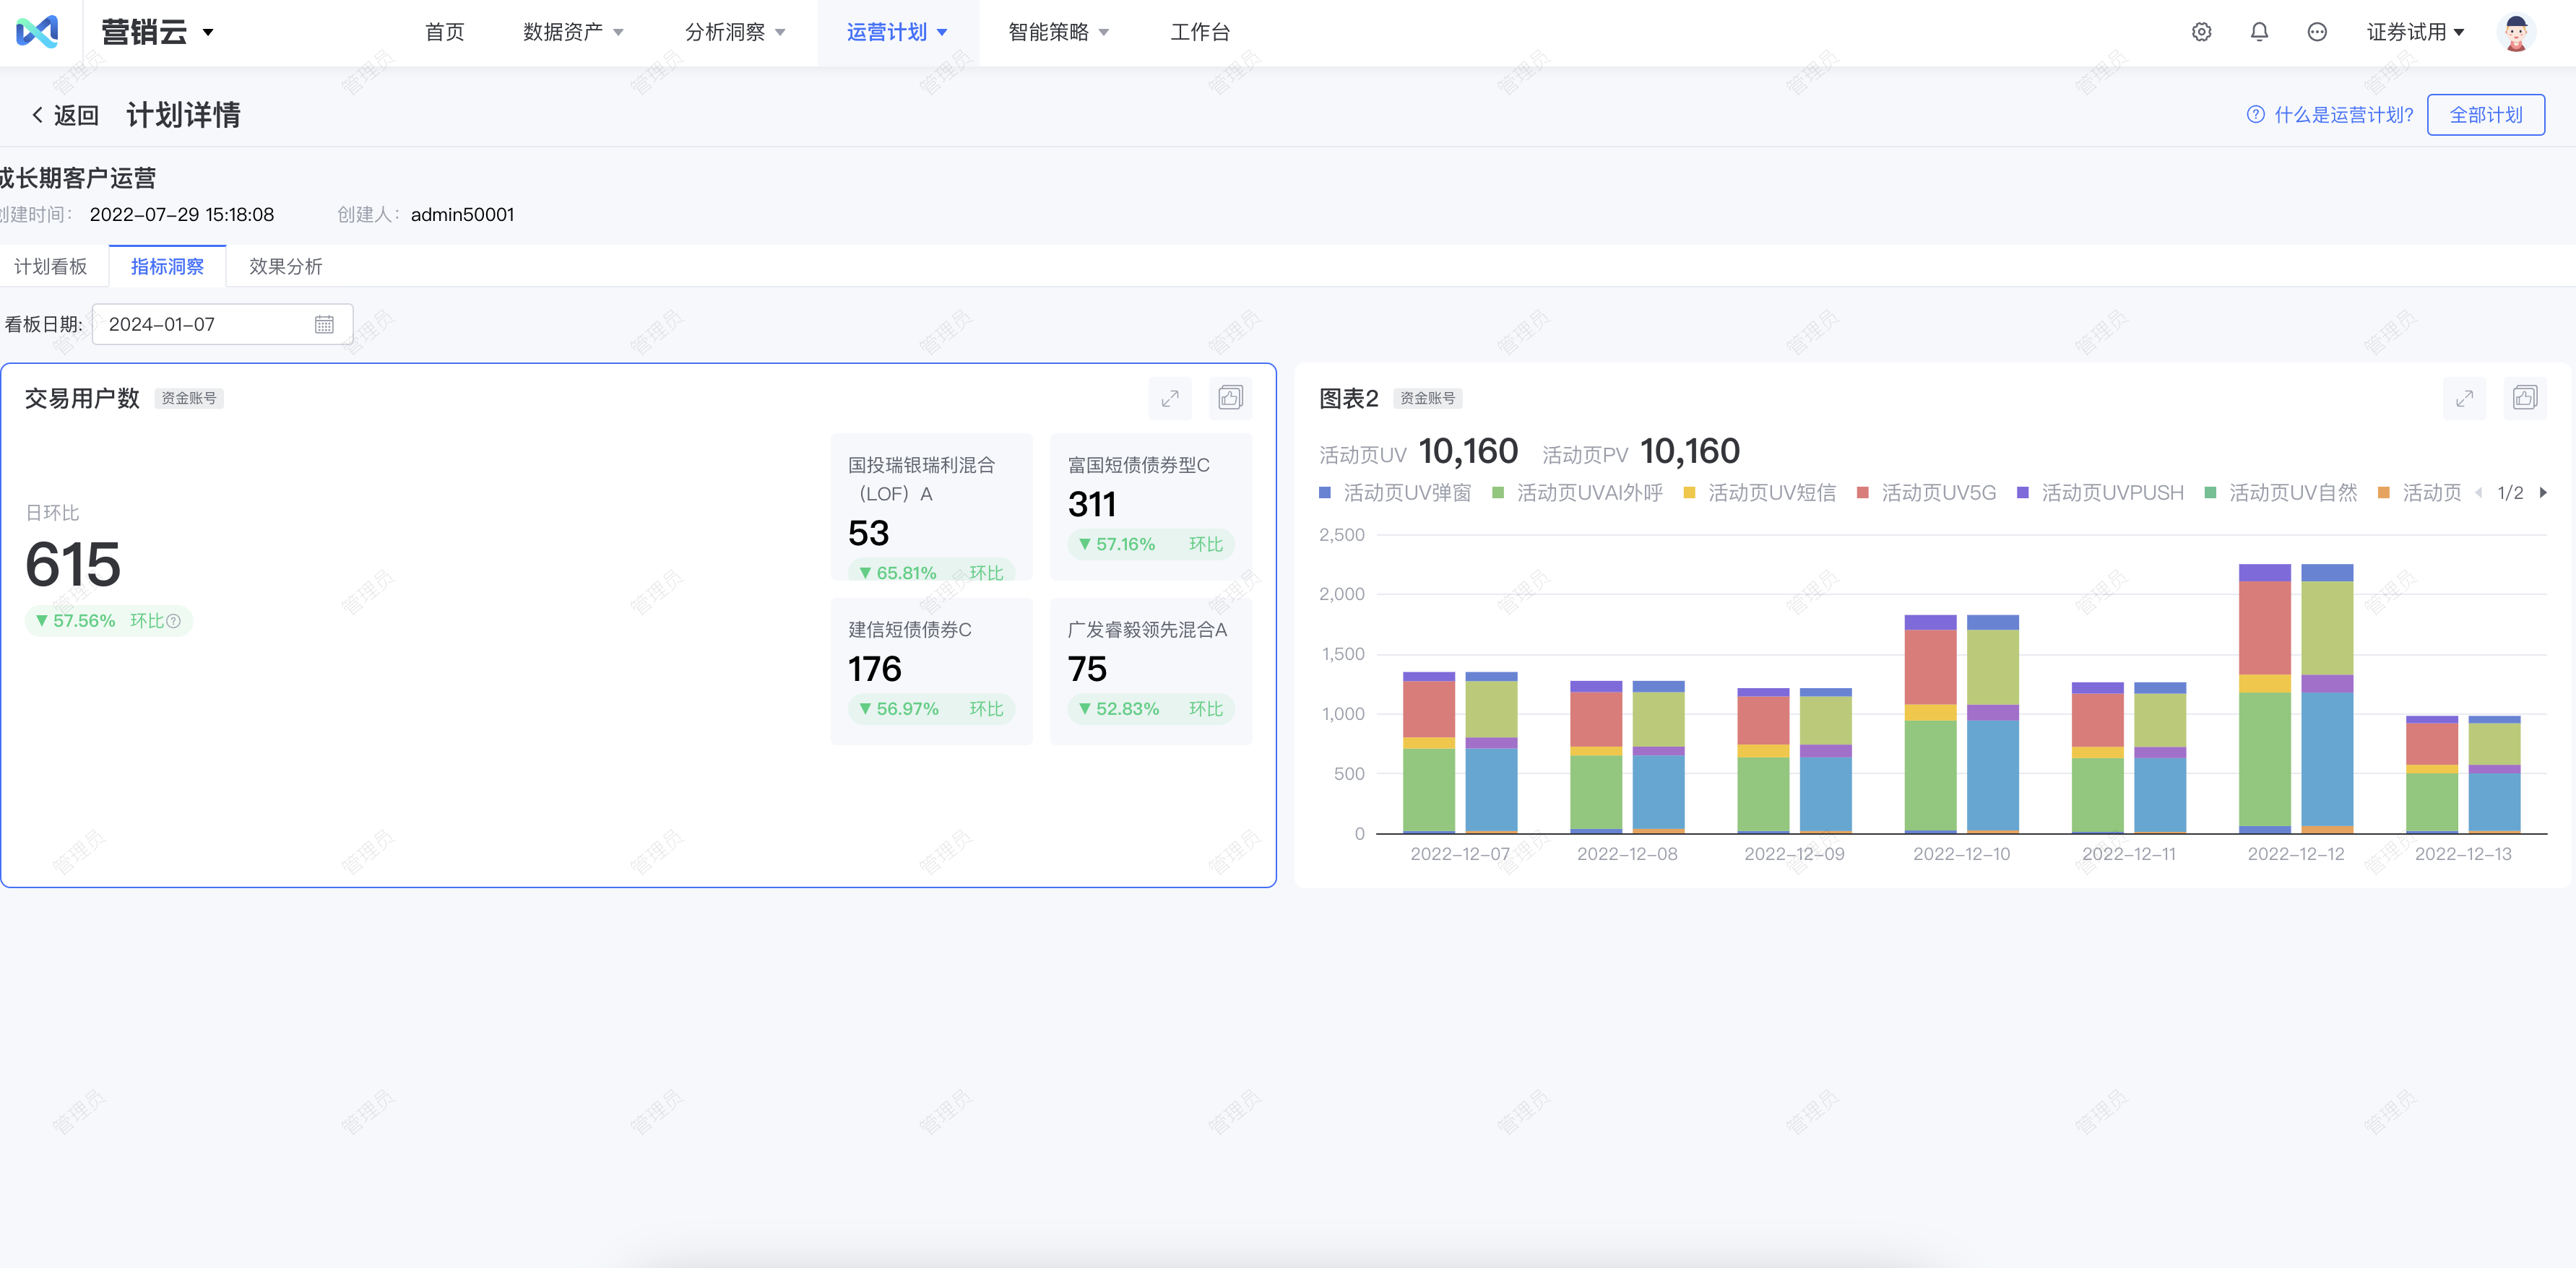Open the calendar icon in 看板日期
This screenshot has height=1268, width=2576.
pos(324,324)
